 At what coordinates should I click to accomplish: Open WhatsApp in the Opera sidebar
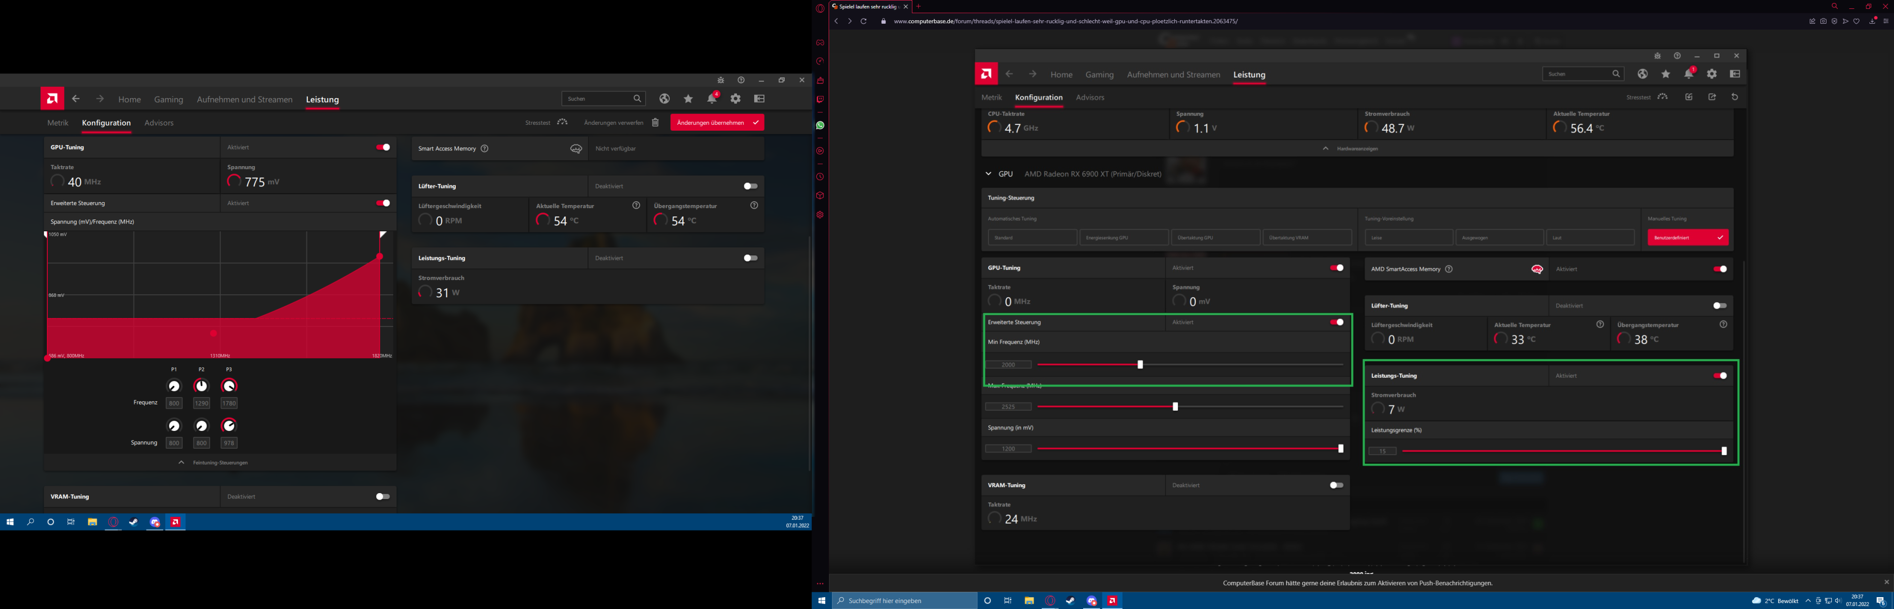click(820, 125)
